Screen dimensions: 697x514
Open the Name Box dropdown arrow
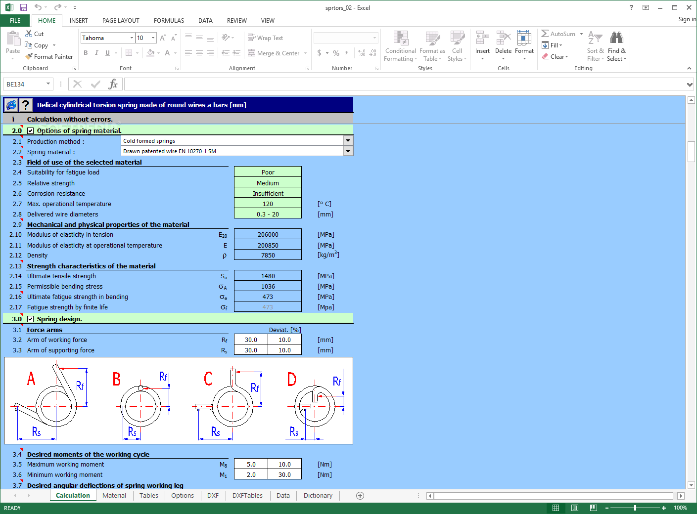[x=48, y=84]
